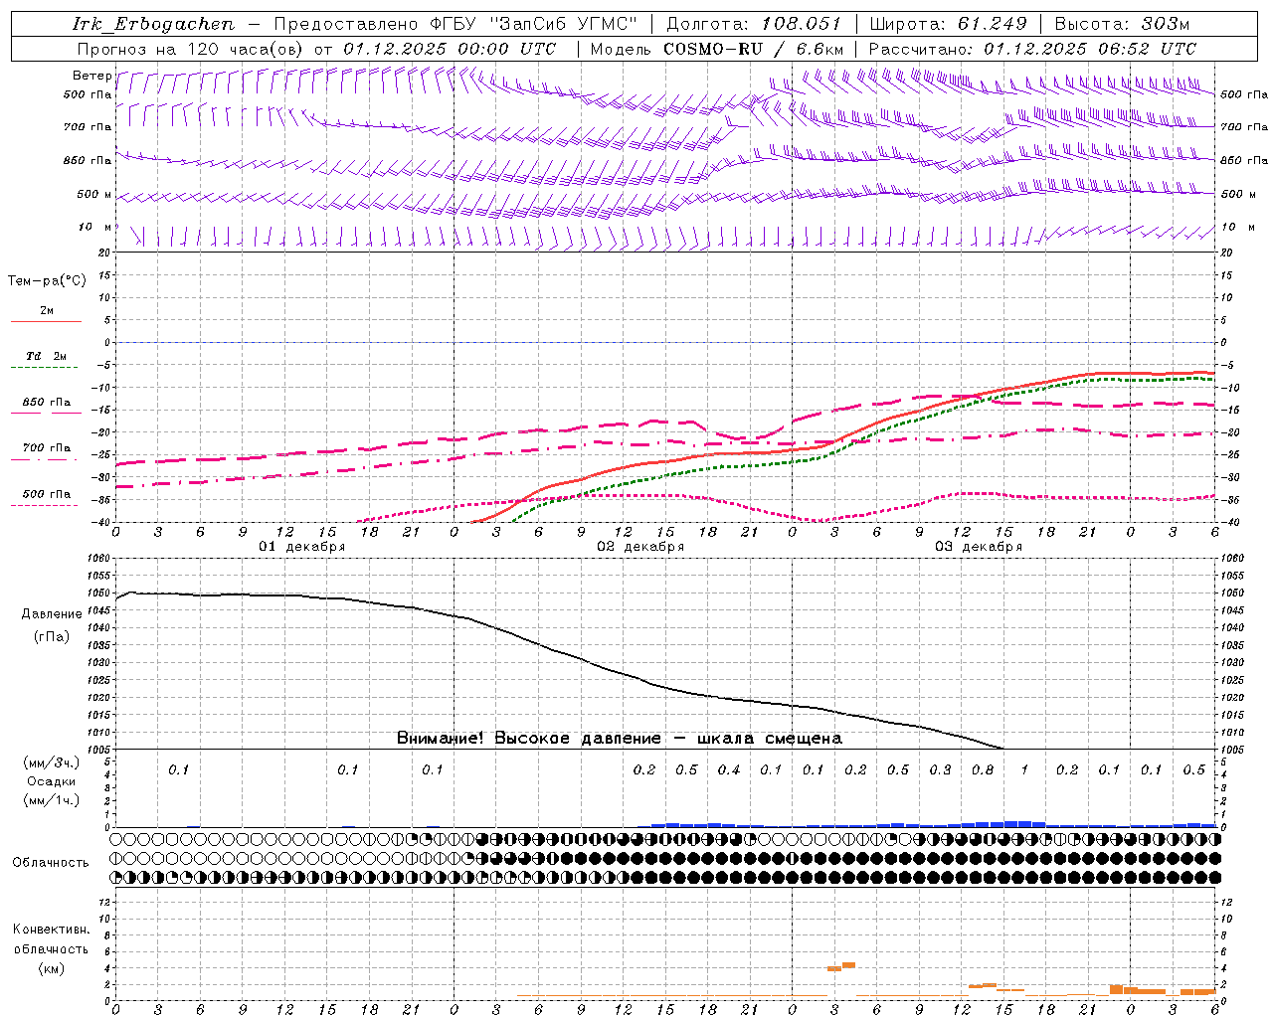This screenshot has height=1018, width=1273.
Task: Select the 'Долгота: 108.051' header value
Action: click(754, 24)
